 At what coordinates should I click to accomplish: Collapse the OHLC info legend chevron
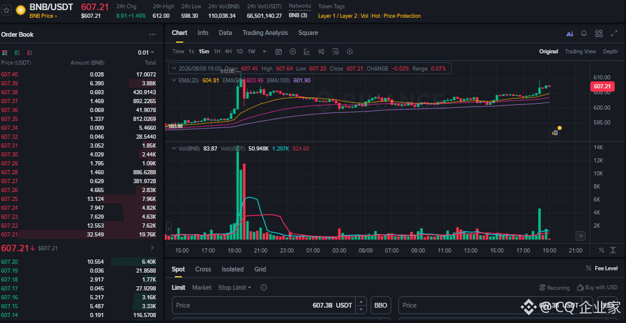click(x=174, y=68)
